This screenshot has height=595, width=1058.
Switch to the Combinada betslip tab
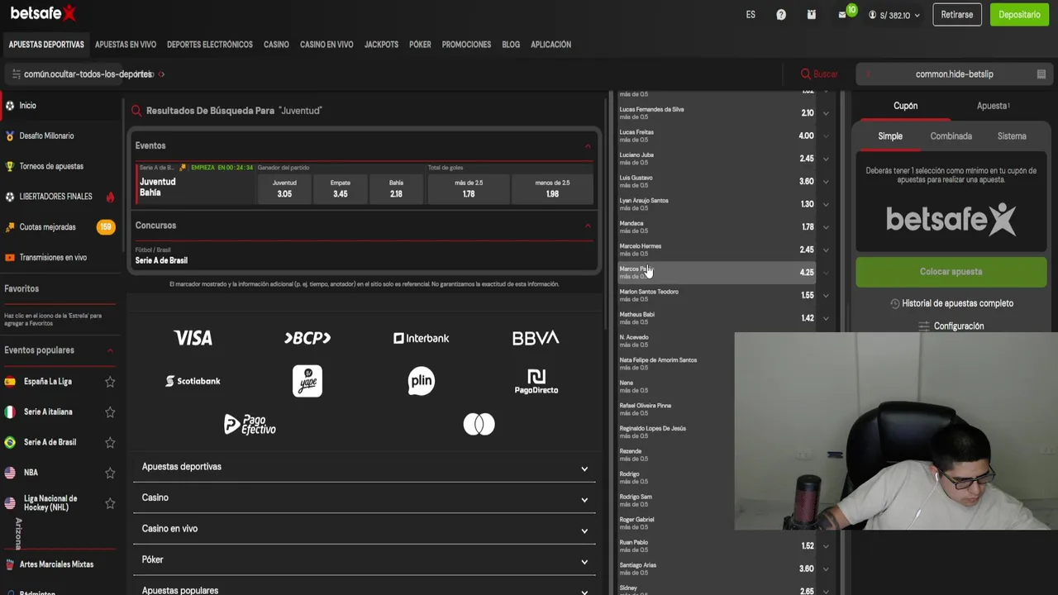tap(951, 136)
